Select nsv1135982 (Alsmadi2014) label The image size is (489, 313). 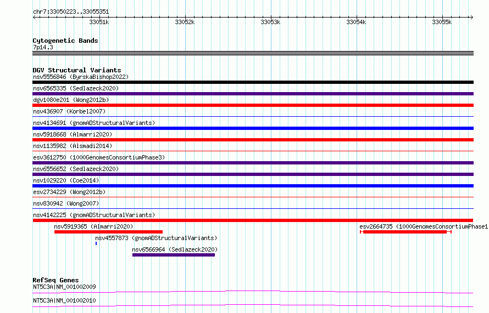tap(73, 146)
